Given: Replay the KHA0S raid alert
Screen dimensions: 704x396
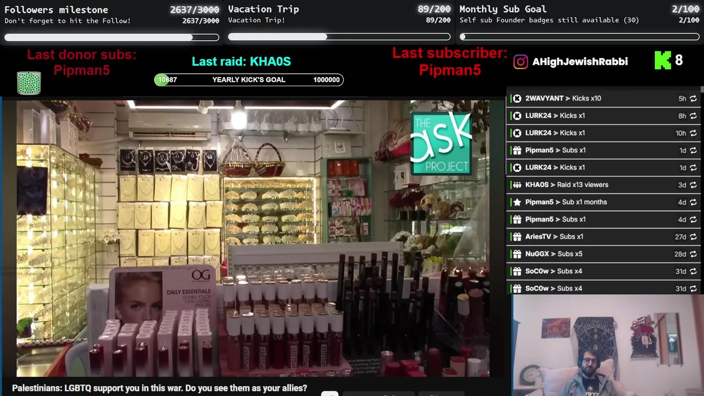Looking at the screenshot, I should click(693, 185).
